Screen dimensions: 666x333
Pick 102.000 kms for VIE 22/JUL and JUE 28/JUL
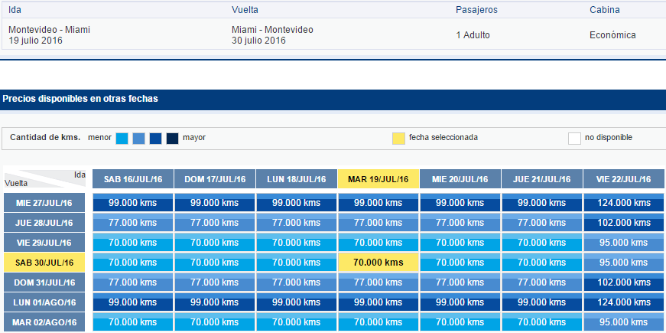623,223
